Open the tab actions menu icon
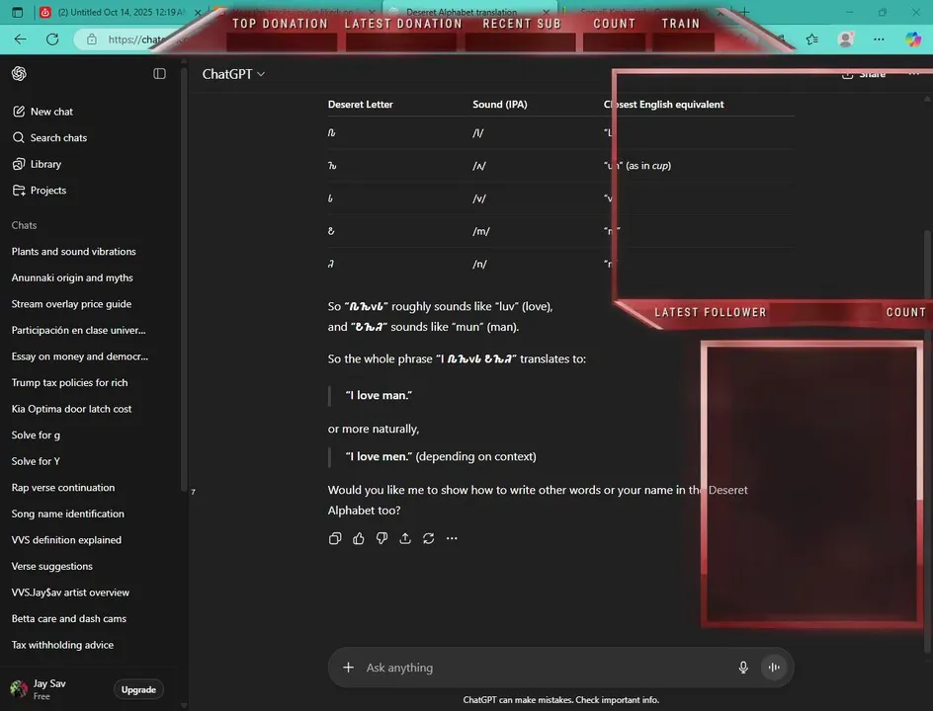The width and height of the screenshot is (933, 711). point(17,12)
